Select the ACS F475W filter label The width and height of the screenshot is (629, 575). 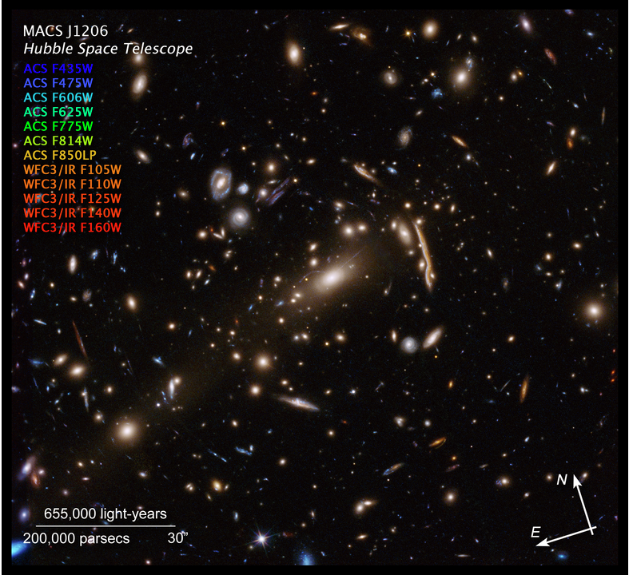tap(59, 82)
